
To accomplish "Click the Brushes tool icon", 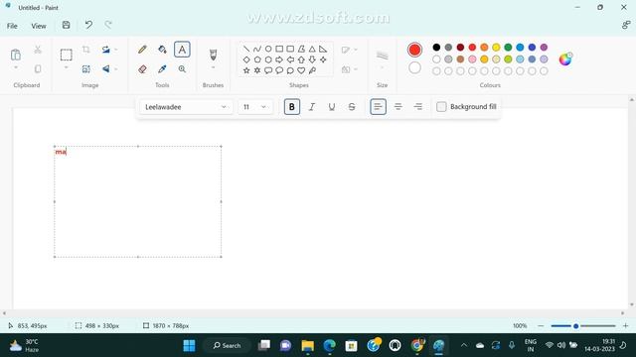I will click(x=213, y=55).
